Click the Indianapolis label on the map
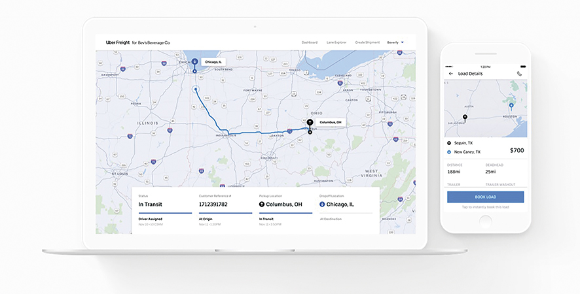580x294 pixels. click(226, 135)
